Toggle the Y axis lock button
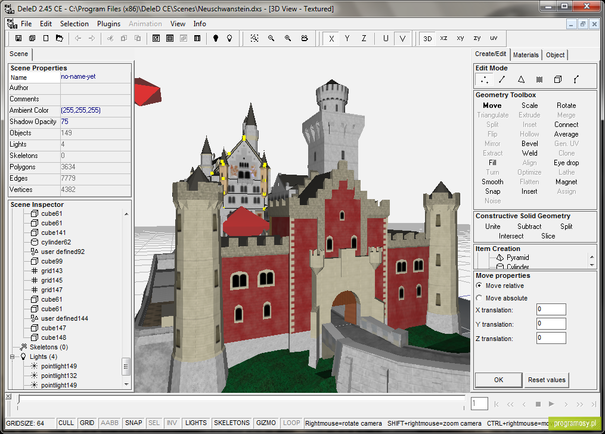The image size is (605, 434). pos(348,39)
